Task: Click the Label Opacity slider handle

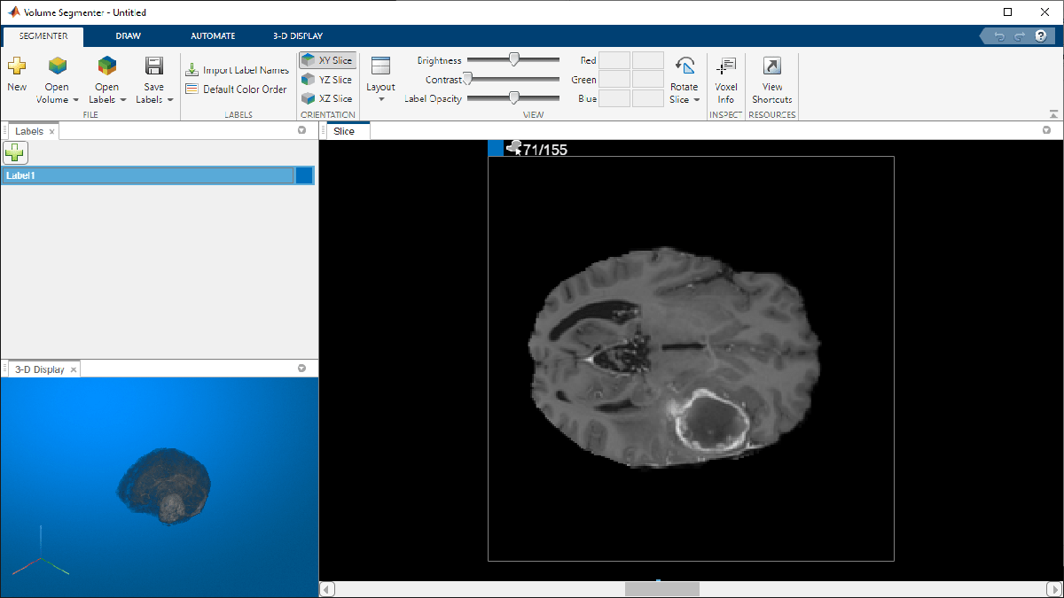Action: pos(513,98)
